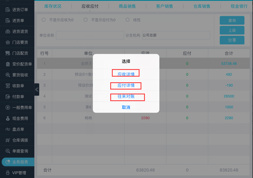Viewport: 253px width, 178px height.
Task: Switch to the 商品销售 tab
Action: [x=127, y=6]
